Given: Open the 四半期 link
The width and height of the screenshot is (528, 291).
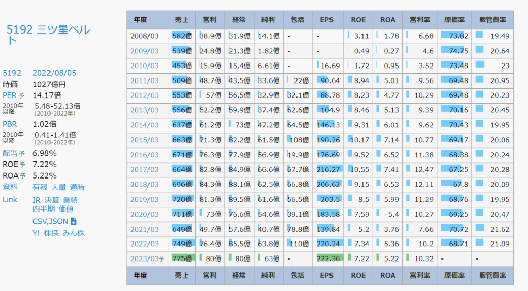Looking at the screenshot, I should click(x=43, y=209).
